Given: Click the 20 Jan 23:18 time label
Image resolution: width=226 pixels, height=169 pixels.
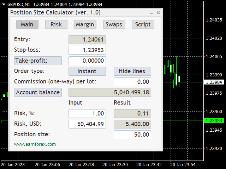Looking at the screenshot, I should pyautogui.click(x=81, y=164).
